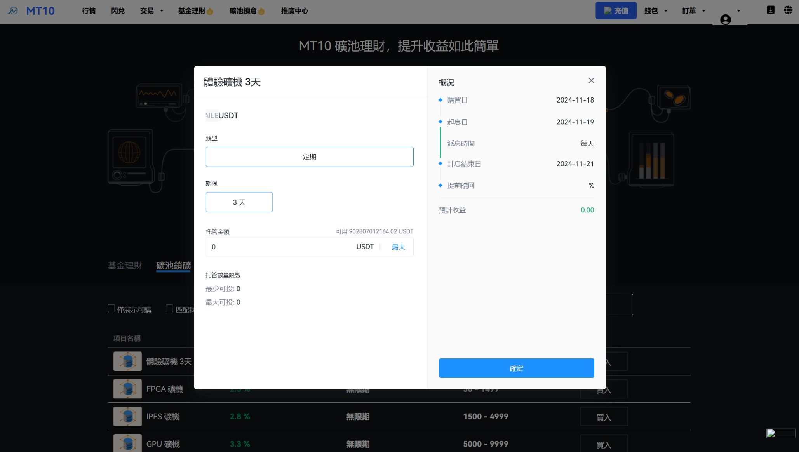799x452 pixels.
Task: Click the 體驗礦機 3天 miner thumbnail
Action: [127, 362]
